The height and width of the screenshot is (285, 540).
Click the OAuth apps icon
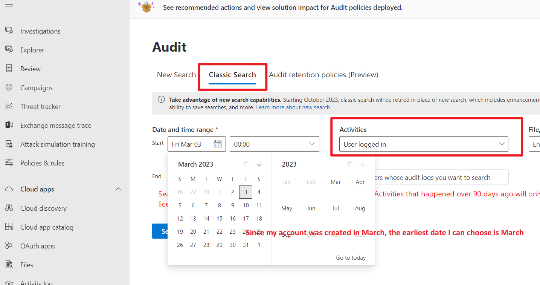9,246
